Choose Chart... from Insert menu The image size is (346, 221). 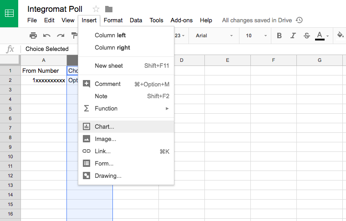[104, 126]
